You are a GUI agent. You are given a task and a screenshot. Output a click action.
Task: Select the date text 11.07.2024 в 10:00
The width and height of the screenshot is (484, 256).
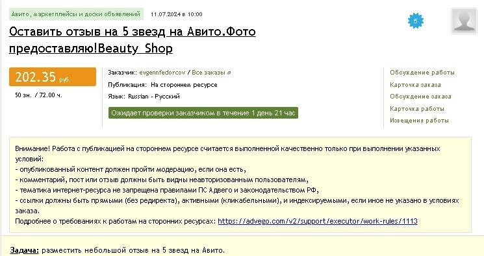coord(177,14)
